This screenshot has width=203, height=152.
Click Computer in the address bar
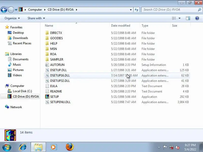pos(35,10)
